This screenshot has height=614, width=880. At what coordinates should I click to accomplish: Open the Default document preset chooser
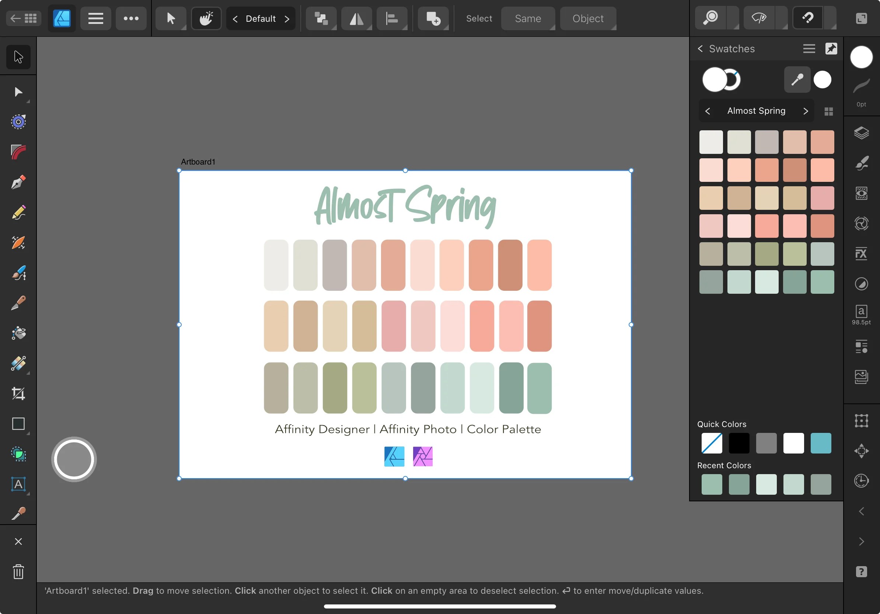click(261, 18)
